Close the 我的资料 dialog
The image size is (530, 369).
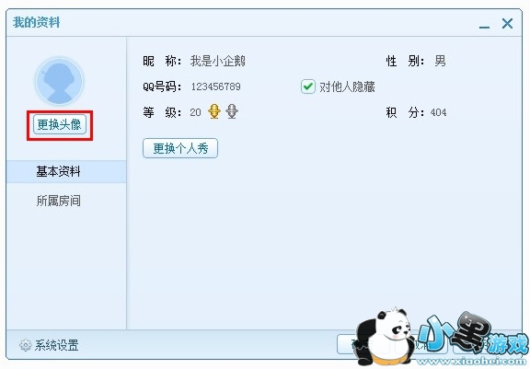coord(507,23)
